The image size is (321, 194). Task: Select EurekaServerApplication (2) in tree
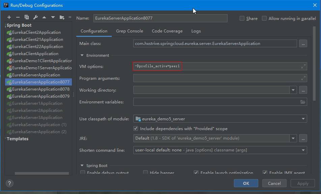tap(39, 132)
